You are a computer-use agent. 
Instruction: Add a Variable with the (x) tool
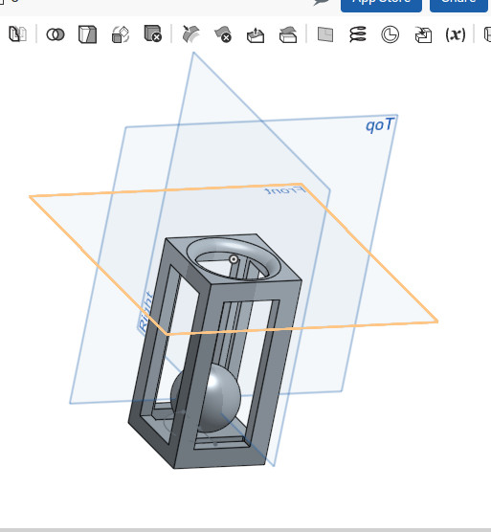point(456,34)
